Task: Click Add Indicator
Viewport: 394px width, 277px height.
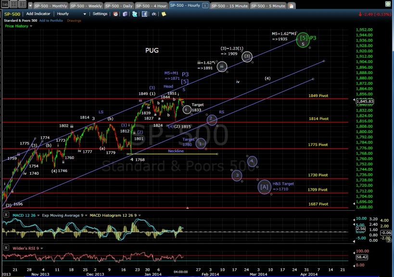Action: 38,14
